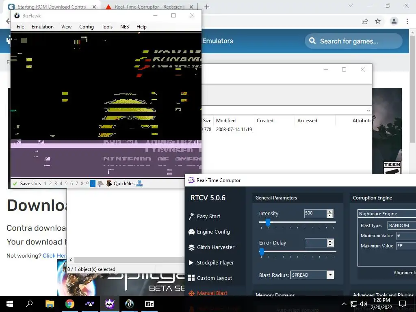416x312 pixels.
Task: Open Chrome's three-dot menu
Action: [407, 21]
